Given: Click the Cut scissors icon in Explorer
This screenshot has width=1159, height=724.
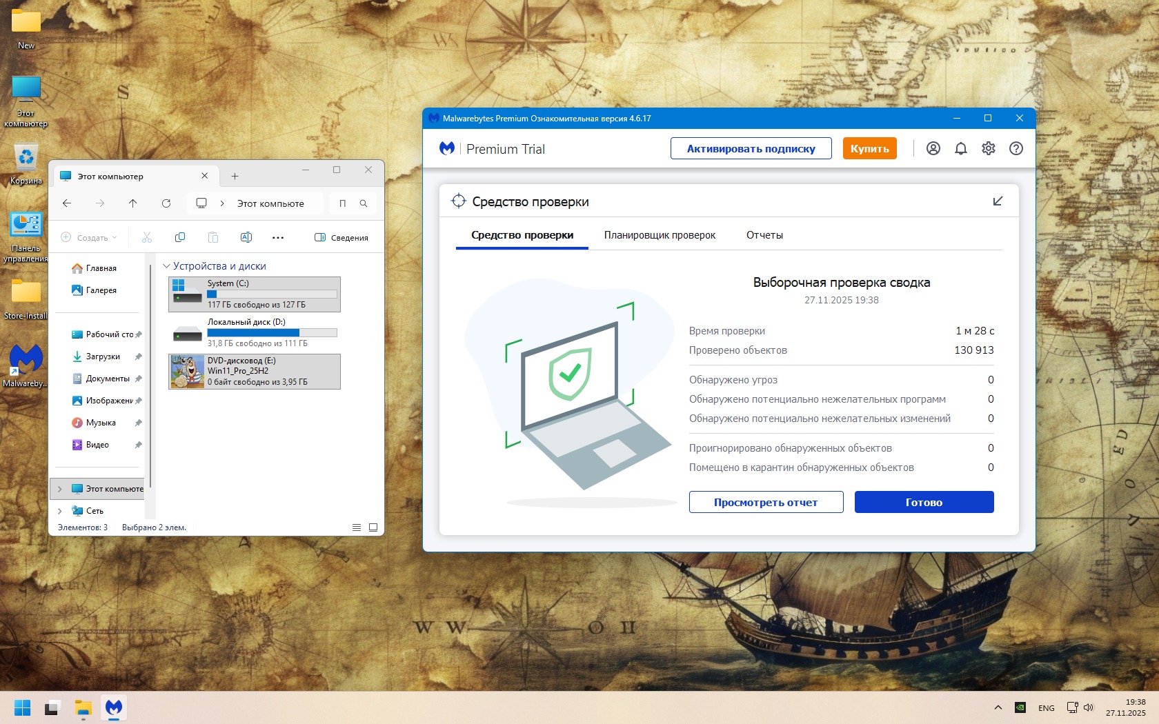Looking at the screenshot, I should (x=147, y=237).
